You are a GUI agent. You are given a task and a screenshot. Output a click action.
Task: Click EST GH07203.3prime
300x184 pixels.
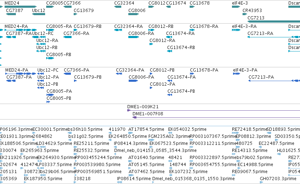(278, 179)
